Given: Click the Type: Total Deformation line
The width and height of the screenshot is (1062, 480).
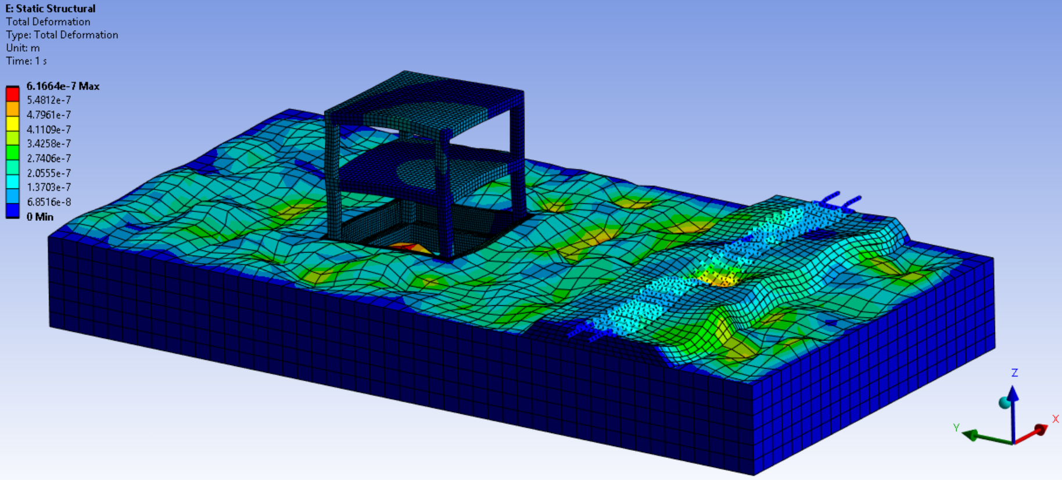Looking at the screenshot, I should (x=62, y=35).
